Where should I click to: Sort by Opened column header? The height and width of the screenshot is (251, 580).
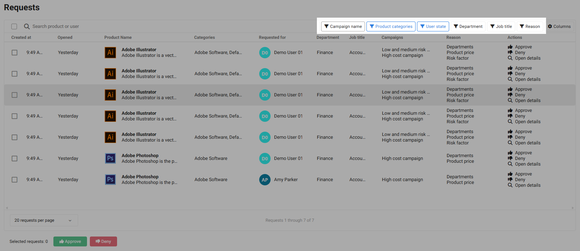point(65,37)
